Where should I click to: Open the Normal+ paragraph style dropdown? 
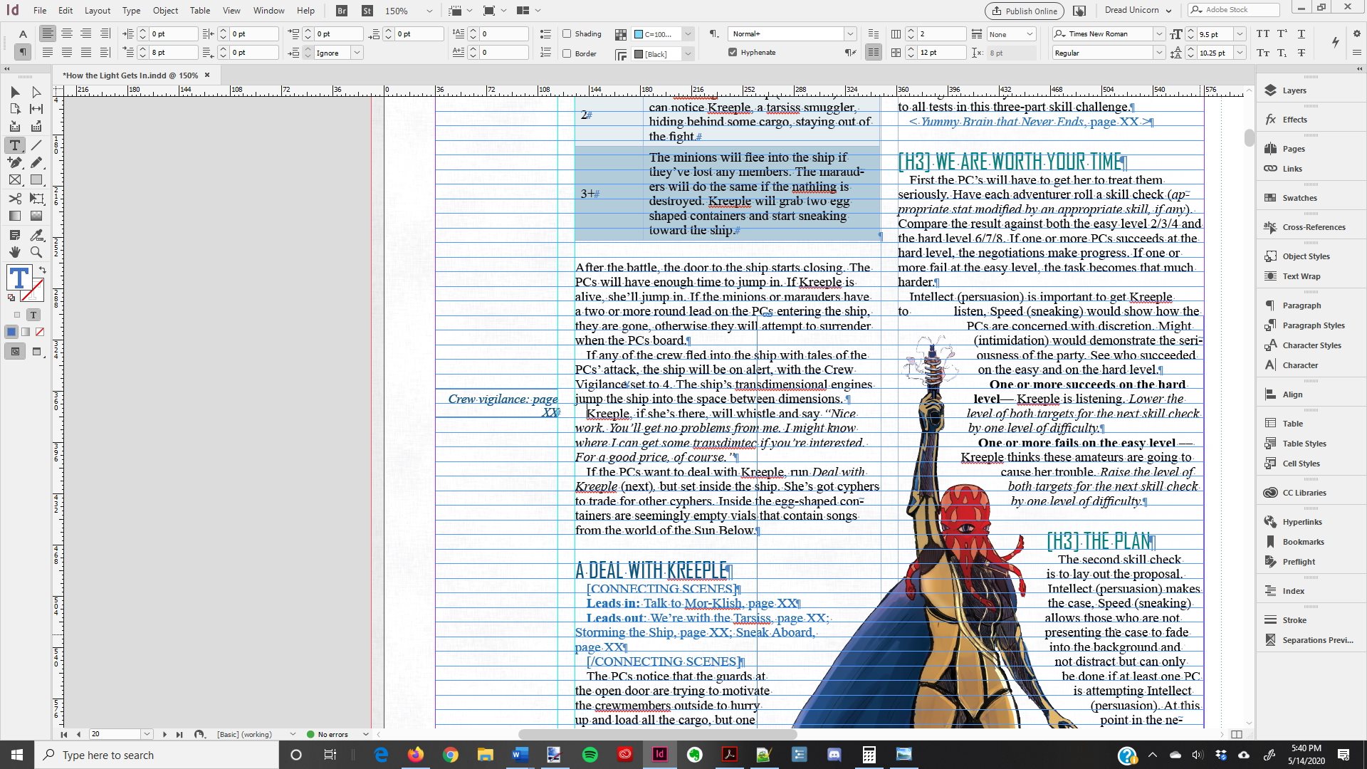tap(850, 34)
